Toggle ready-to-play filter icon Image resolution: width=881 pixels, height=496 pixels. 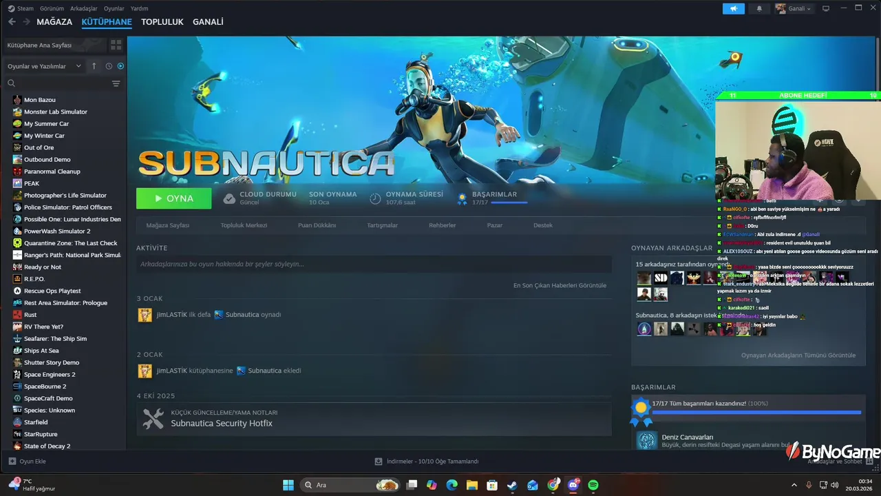[120, 66]
